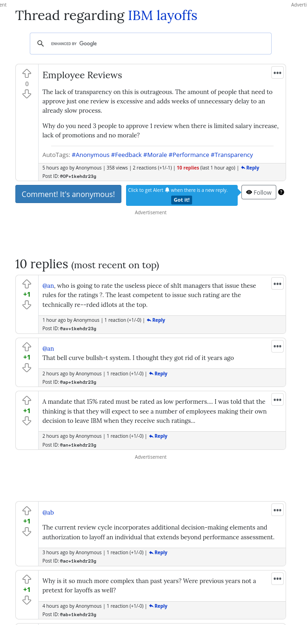Image resolution: width=307 pixels, height=625 pixels.
Task: Dismiss alert tip with Got it!
Action: pyautogui.click(x=182, y=200)
